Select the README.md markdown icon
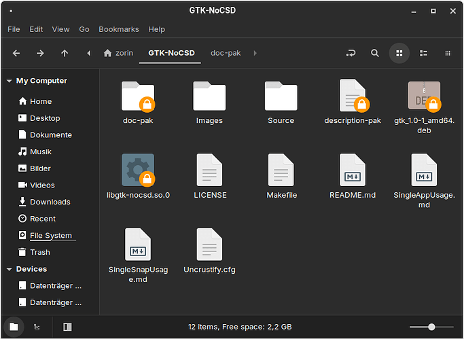 coord(353,170)
